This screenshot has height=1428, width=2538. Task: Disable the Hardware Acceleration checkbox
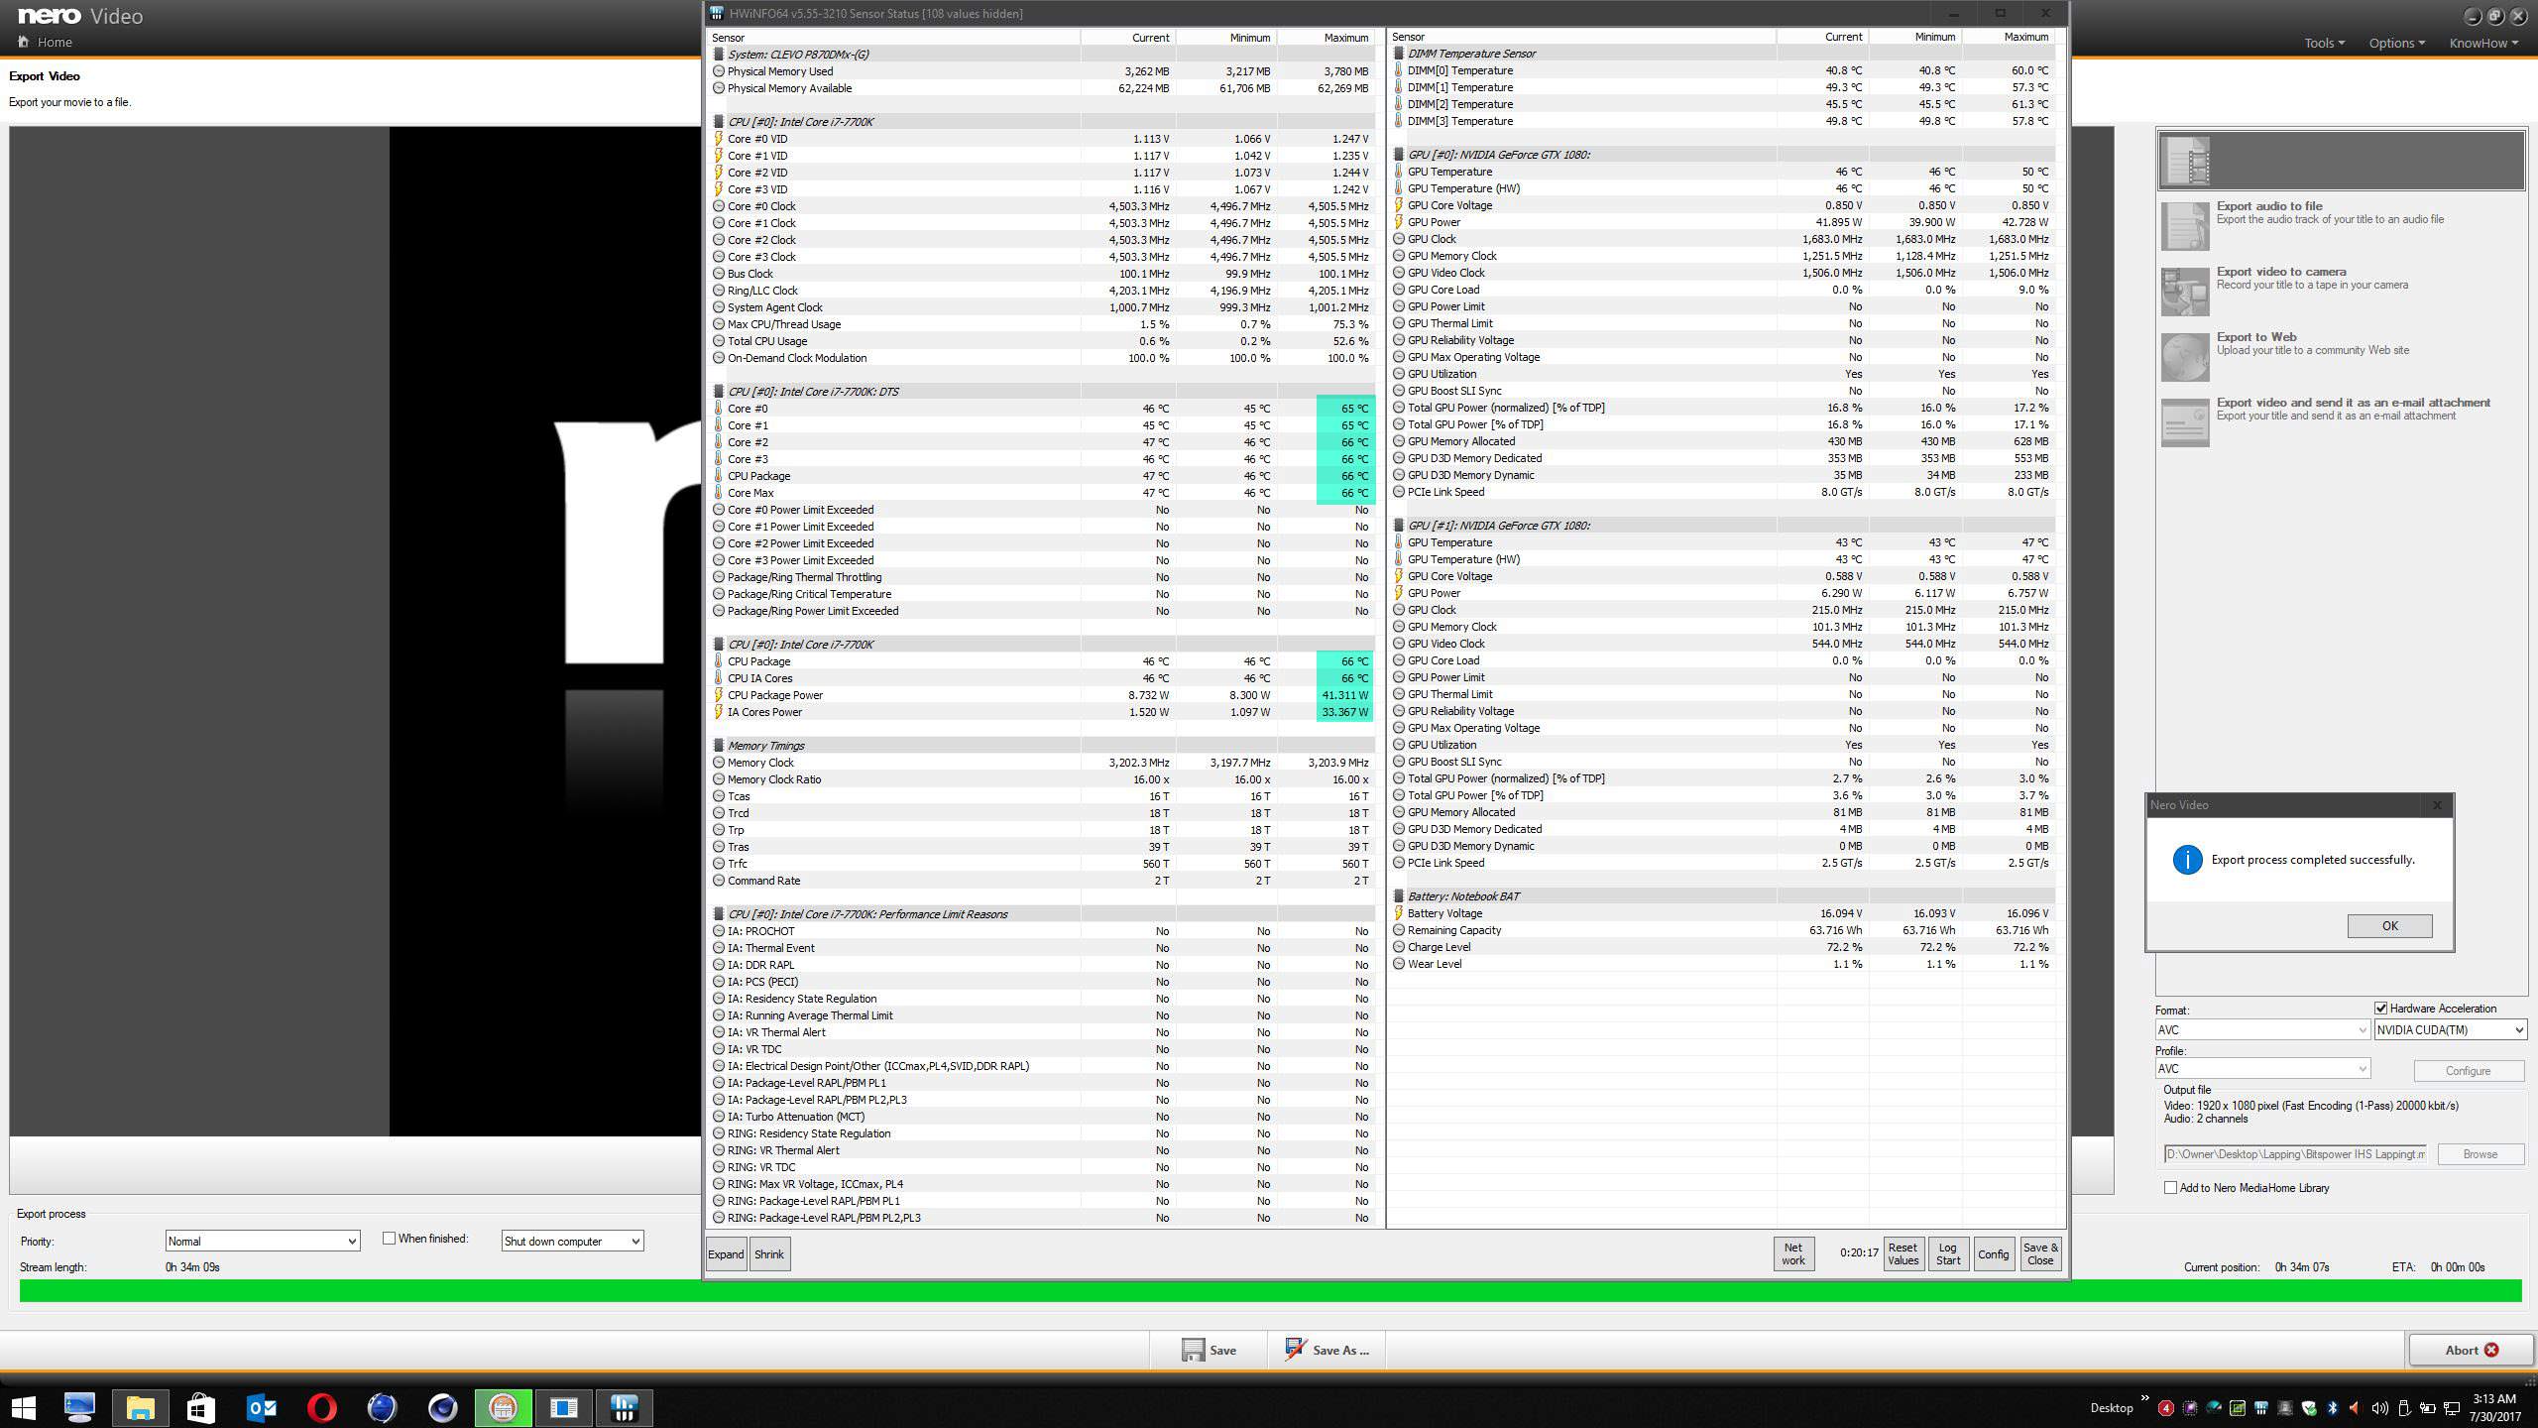(2380, 1009)
